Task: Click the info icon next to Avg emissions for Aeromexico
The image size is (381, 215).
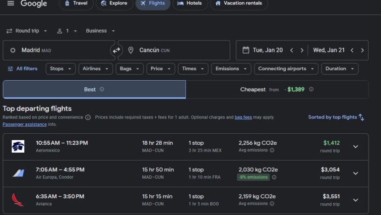Action: tap(272, 150)
